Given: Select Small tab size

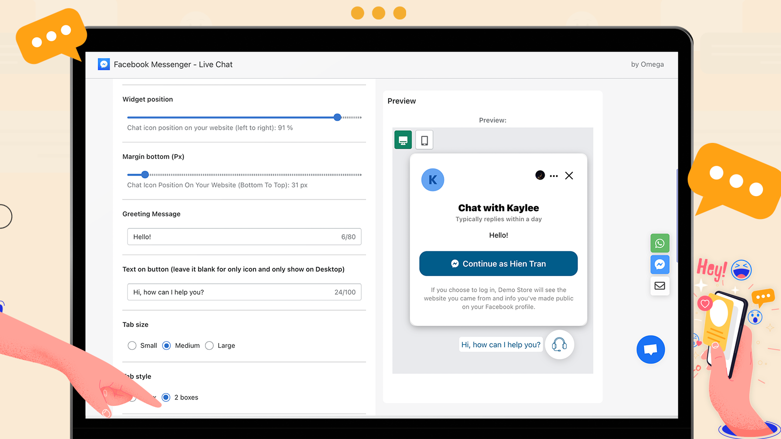Looking at the screenshot, I should pyautogui.click(x=132, y=346).
